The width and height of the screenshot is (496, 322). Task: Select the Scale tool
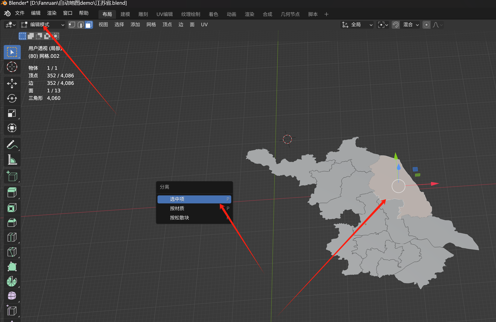pos(12,113)
